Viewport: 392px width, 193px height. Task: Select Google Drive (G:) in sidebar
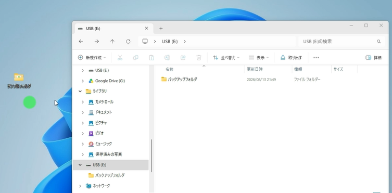(x=110, y=81)
